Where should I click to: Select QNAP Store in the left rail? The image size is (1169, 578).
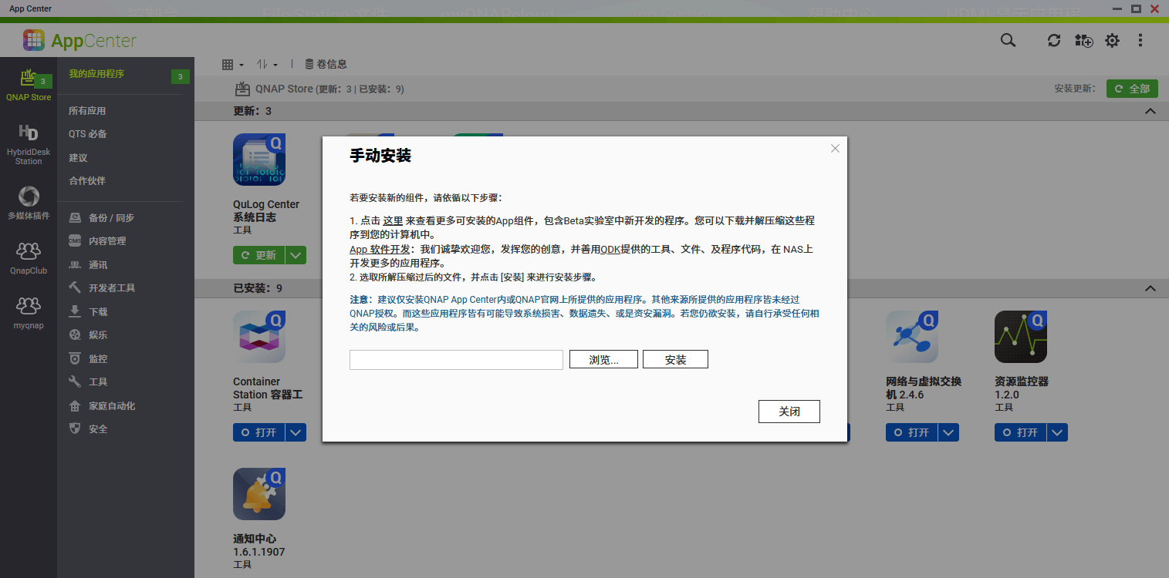click(29, 85)
